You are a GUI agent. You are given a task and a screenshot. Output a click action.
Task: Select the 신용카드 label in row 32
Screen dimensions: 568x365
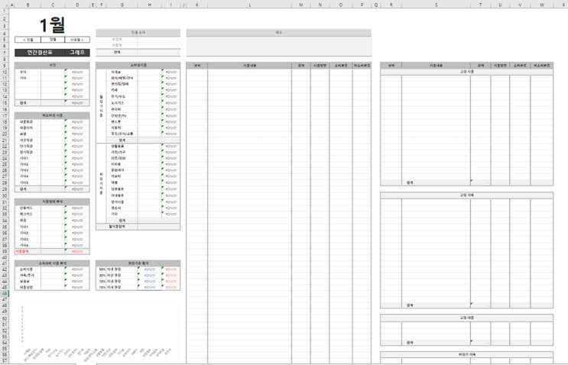[26, 208]
